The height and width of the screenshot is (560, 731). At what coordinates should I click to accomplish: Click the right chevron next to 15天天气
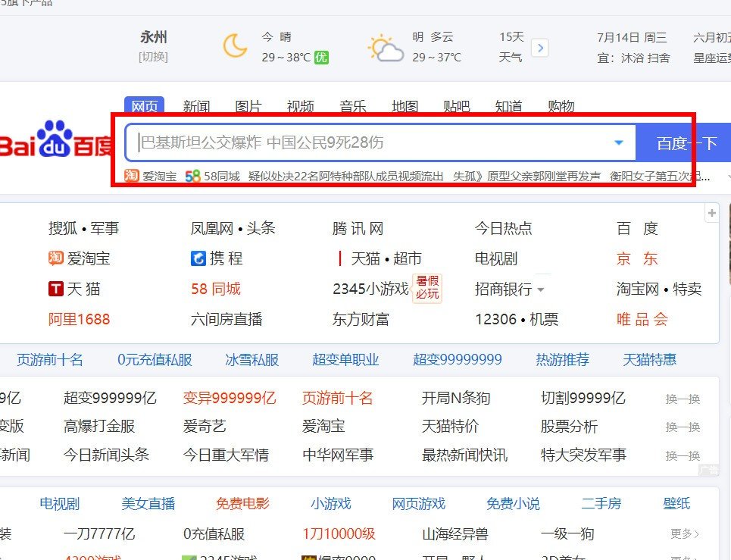point(540,47)
